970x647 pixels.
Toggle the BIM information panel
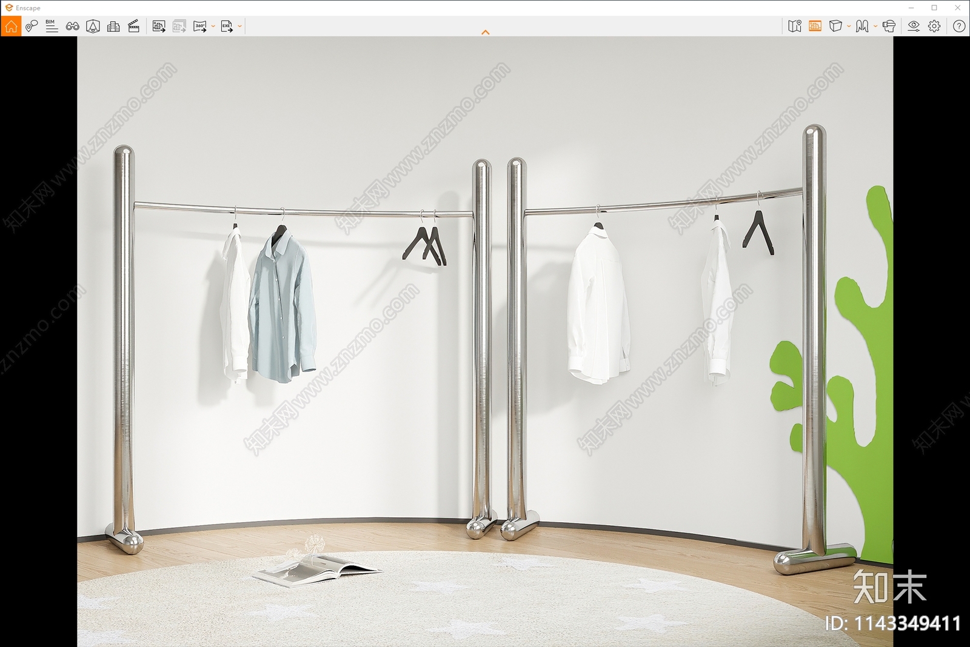(52, 26)
